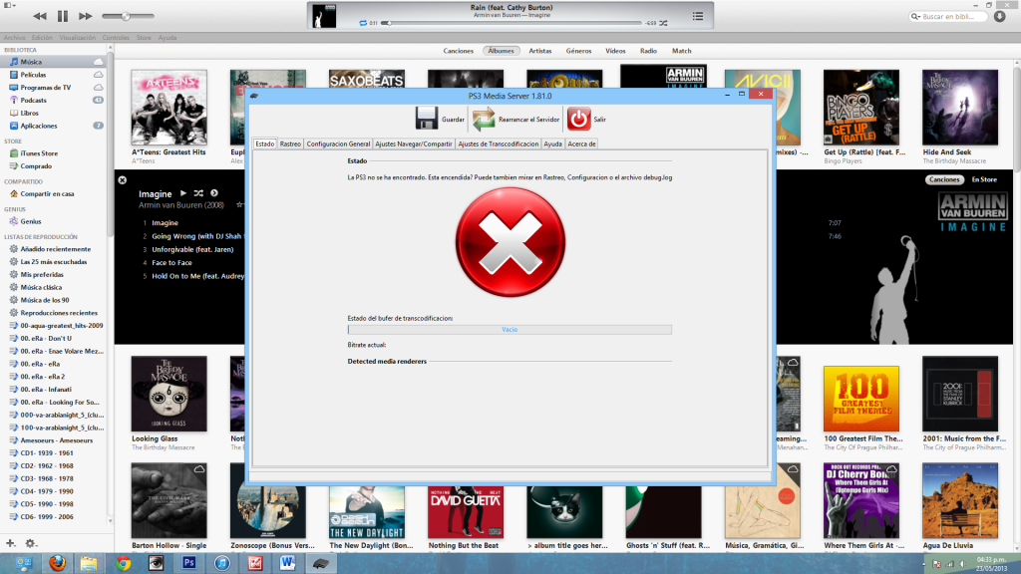Open Microsoft Word from the taskbar
The width and height of the screenshot is (1021, 574).
click(287, 563)
